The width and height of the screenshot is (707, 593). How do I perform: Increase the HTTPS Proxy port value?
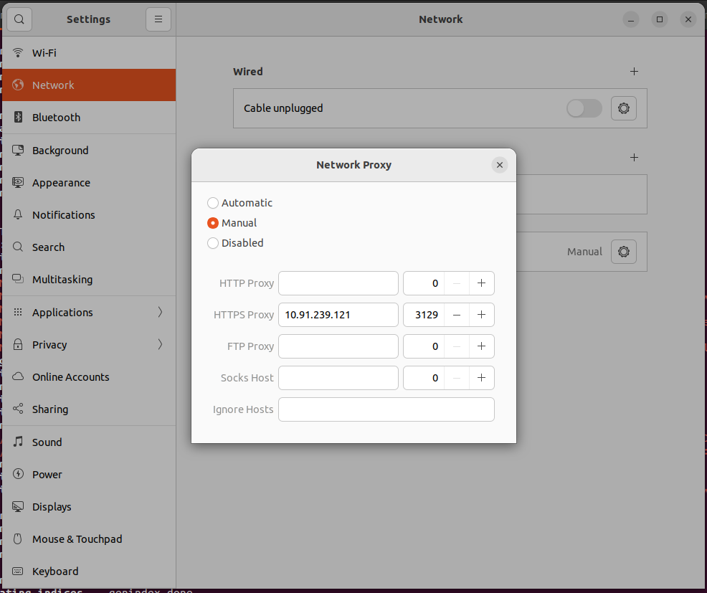[481, 315]
